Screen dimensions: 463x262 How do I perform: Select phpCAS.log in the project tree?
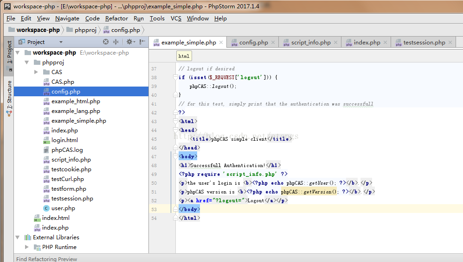click(67, 150)
